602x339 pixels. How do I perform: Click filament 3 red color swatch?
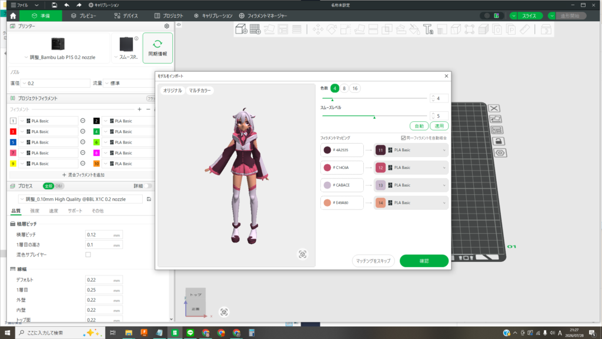pos(13,131)
